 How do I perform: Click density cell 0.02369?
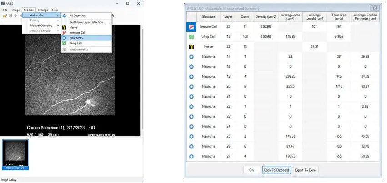click(x=266, y=27)
